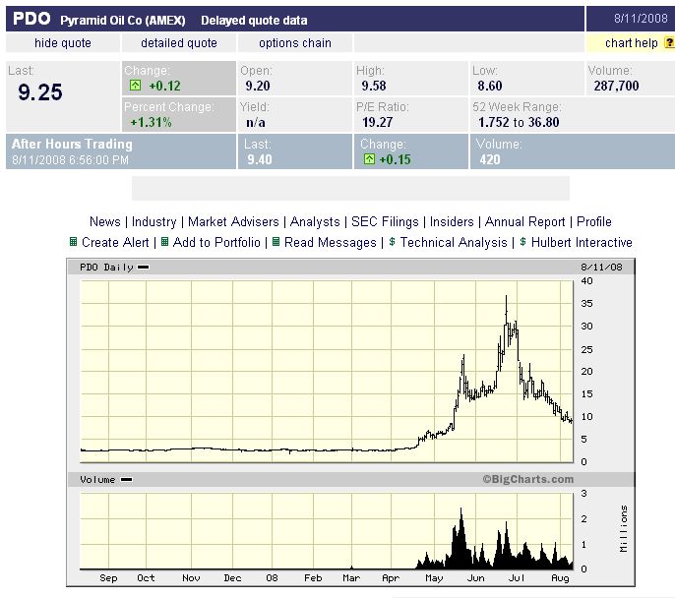Open the Market Advisers link
675x598 pixels.
(x=233, y=221)
